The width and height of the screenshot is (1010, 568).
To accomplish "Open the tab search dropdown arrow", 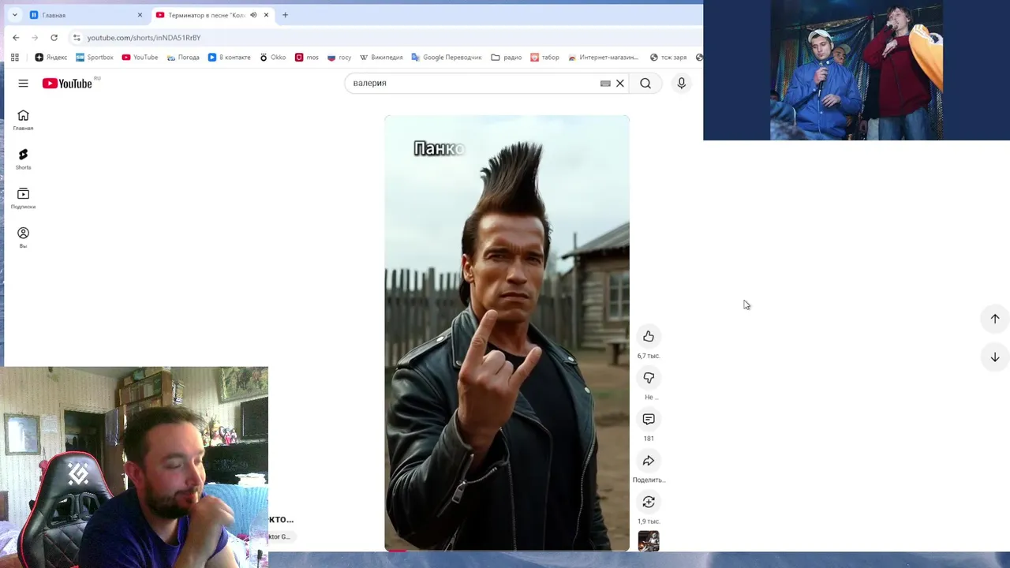I will (x=14, y=15).
